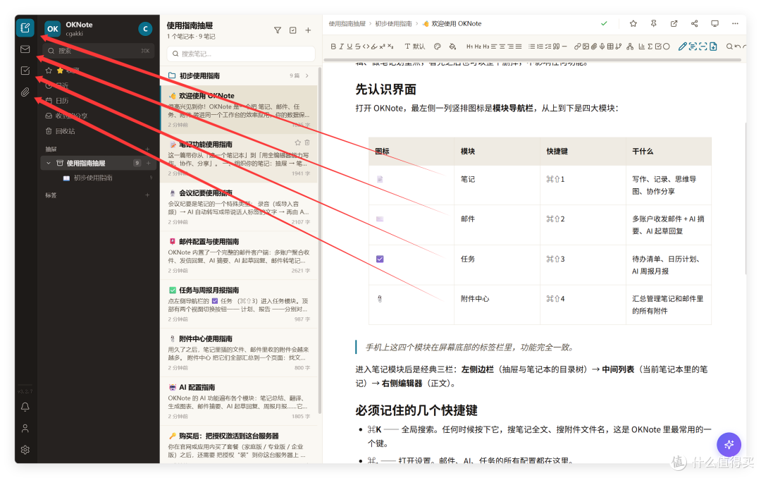This screenshot has width=761, height=478.
Task: Insert a hyperlink
Action: click(578, 47)
